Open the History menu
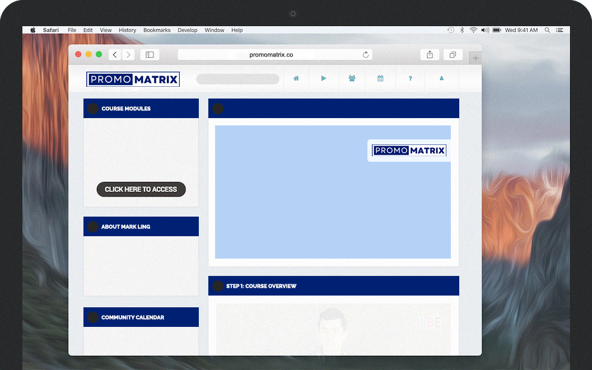The width and height of the screenshot is (592, 370). pyautogui.click(x=127, y=30)
